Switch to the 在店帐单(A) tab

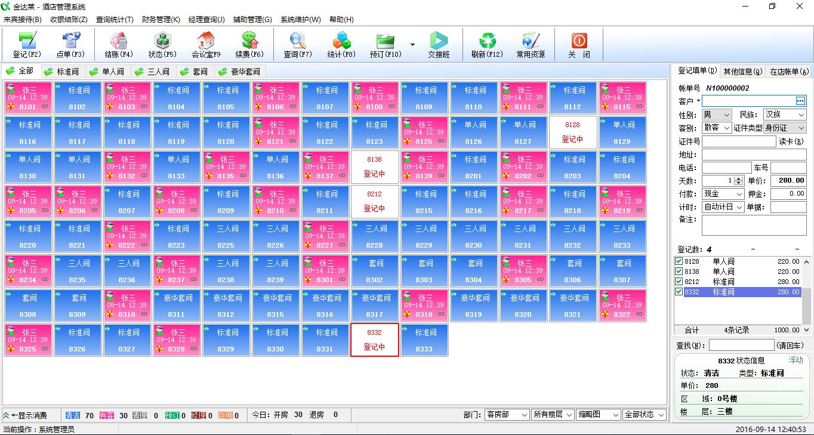pos(789,72)
